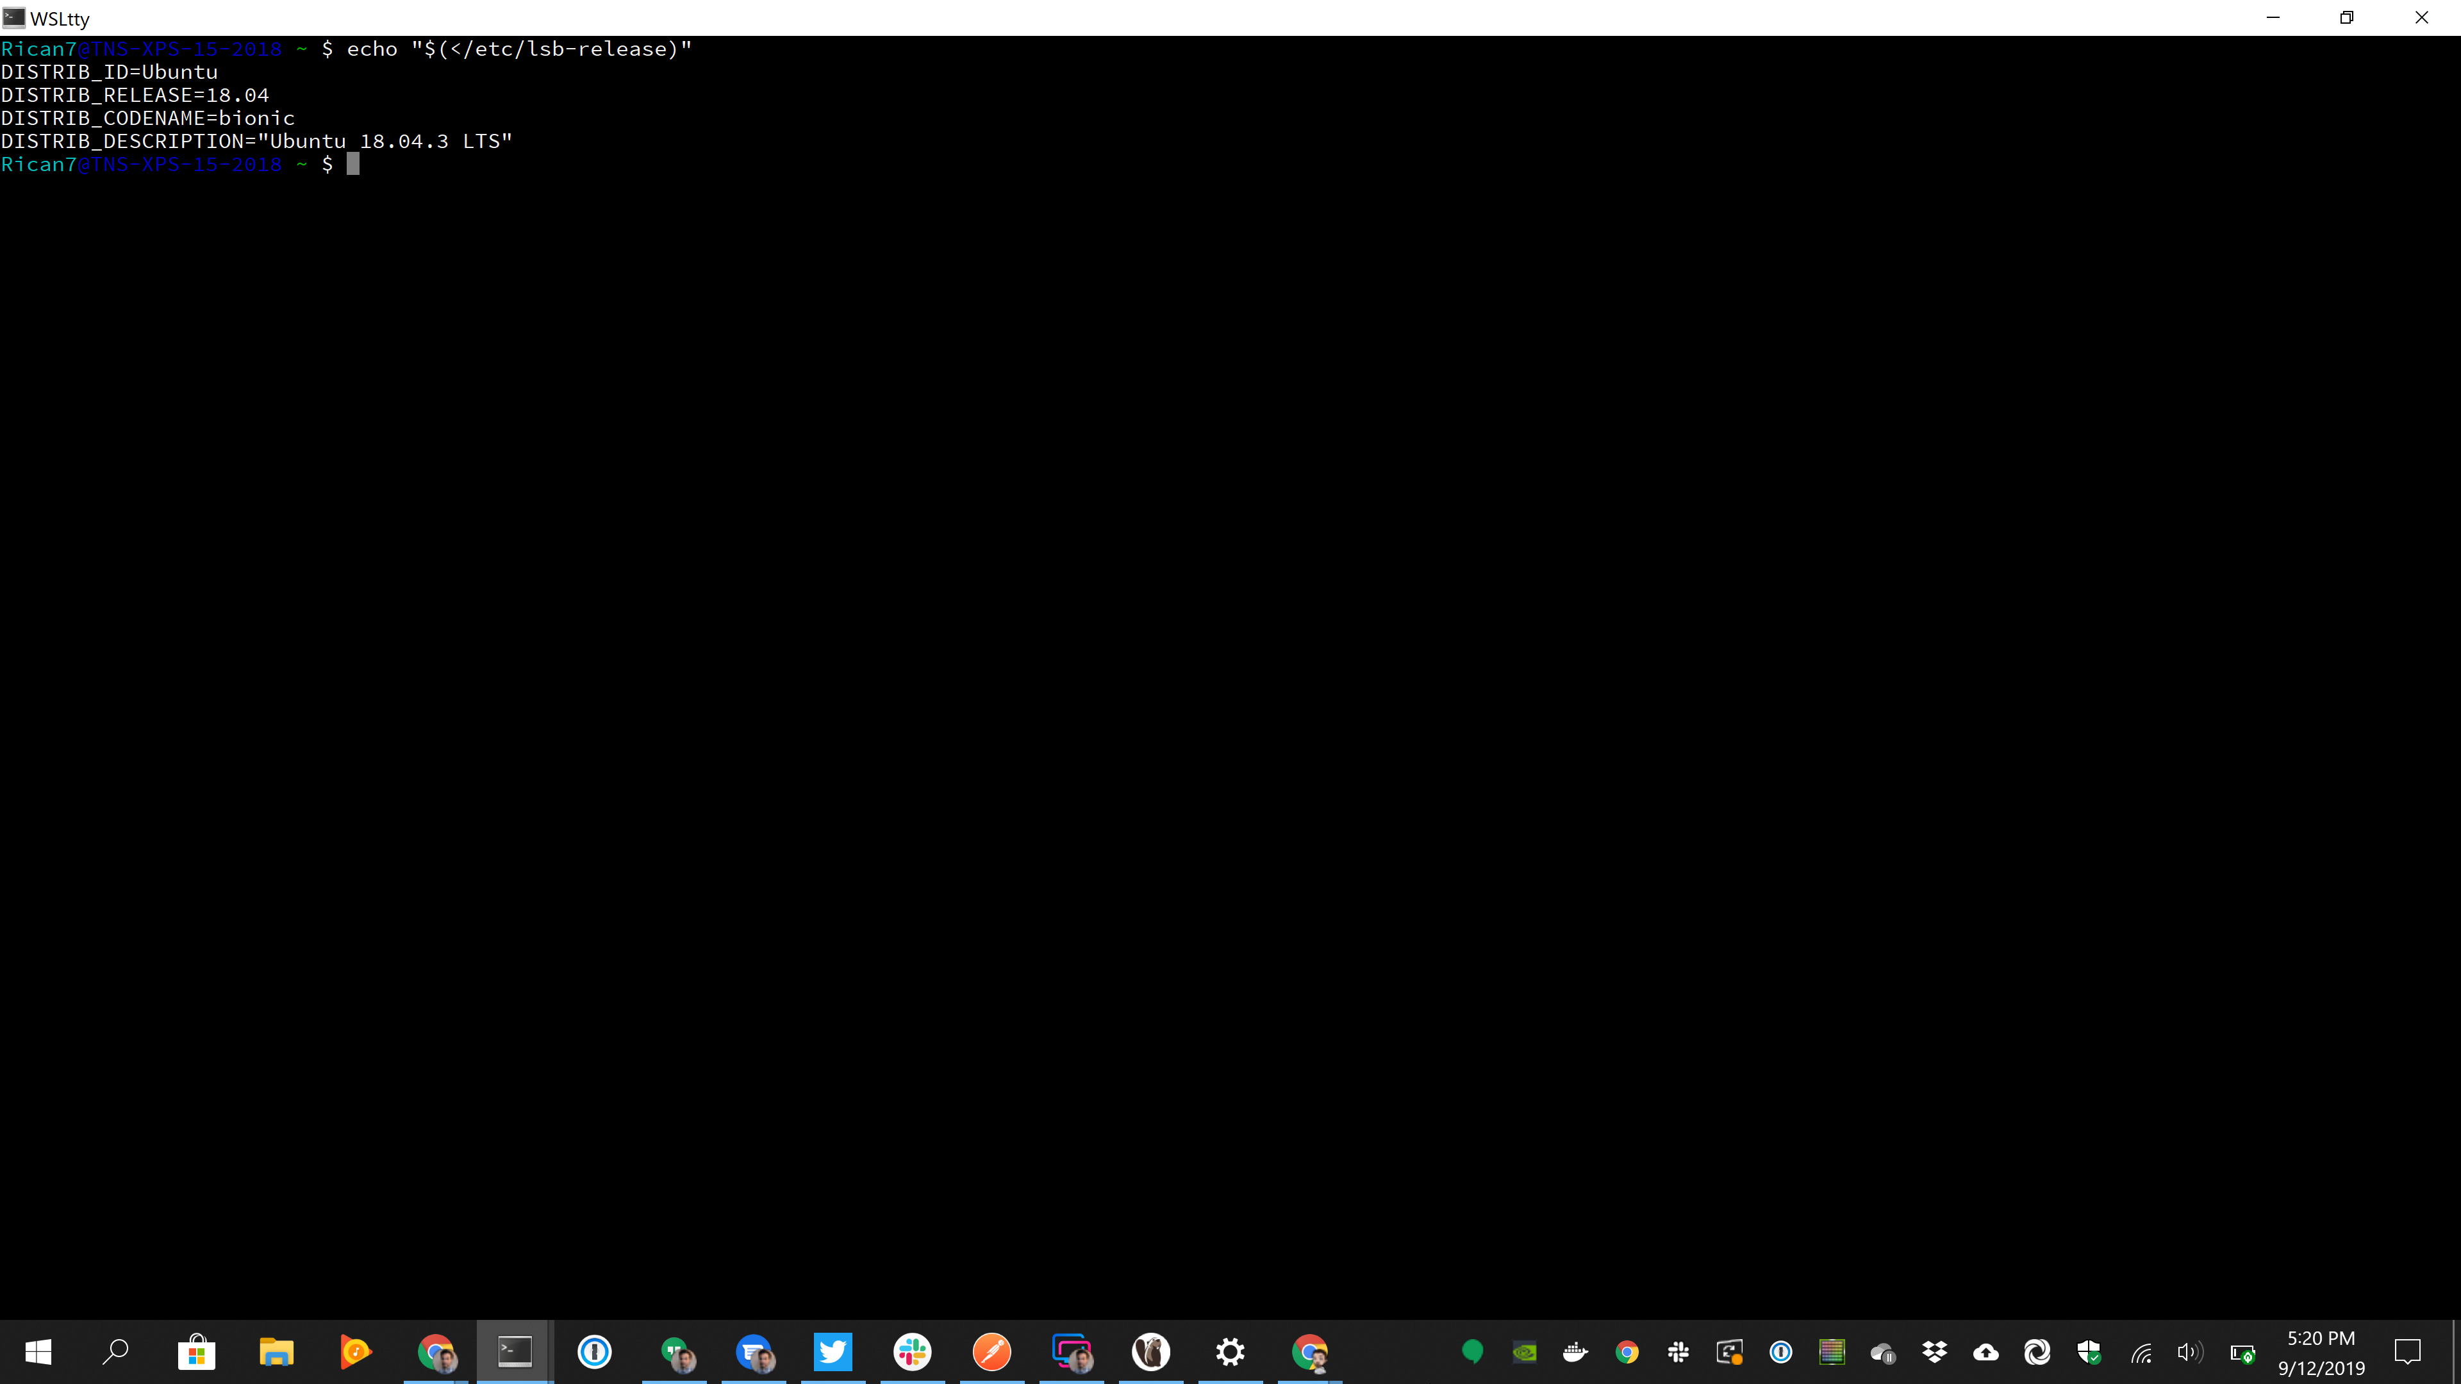Click the battery status tray icon
Viewport: 2461px width, 1384px height.
tap(2242, 1353)
